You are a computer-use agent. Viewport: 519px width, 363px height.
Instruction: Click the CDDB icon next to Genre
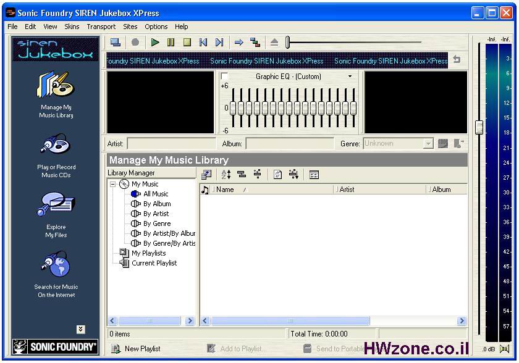[x=443, y=143]
